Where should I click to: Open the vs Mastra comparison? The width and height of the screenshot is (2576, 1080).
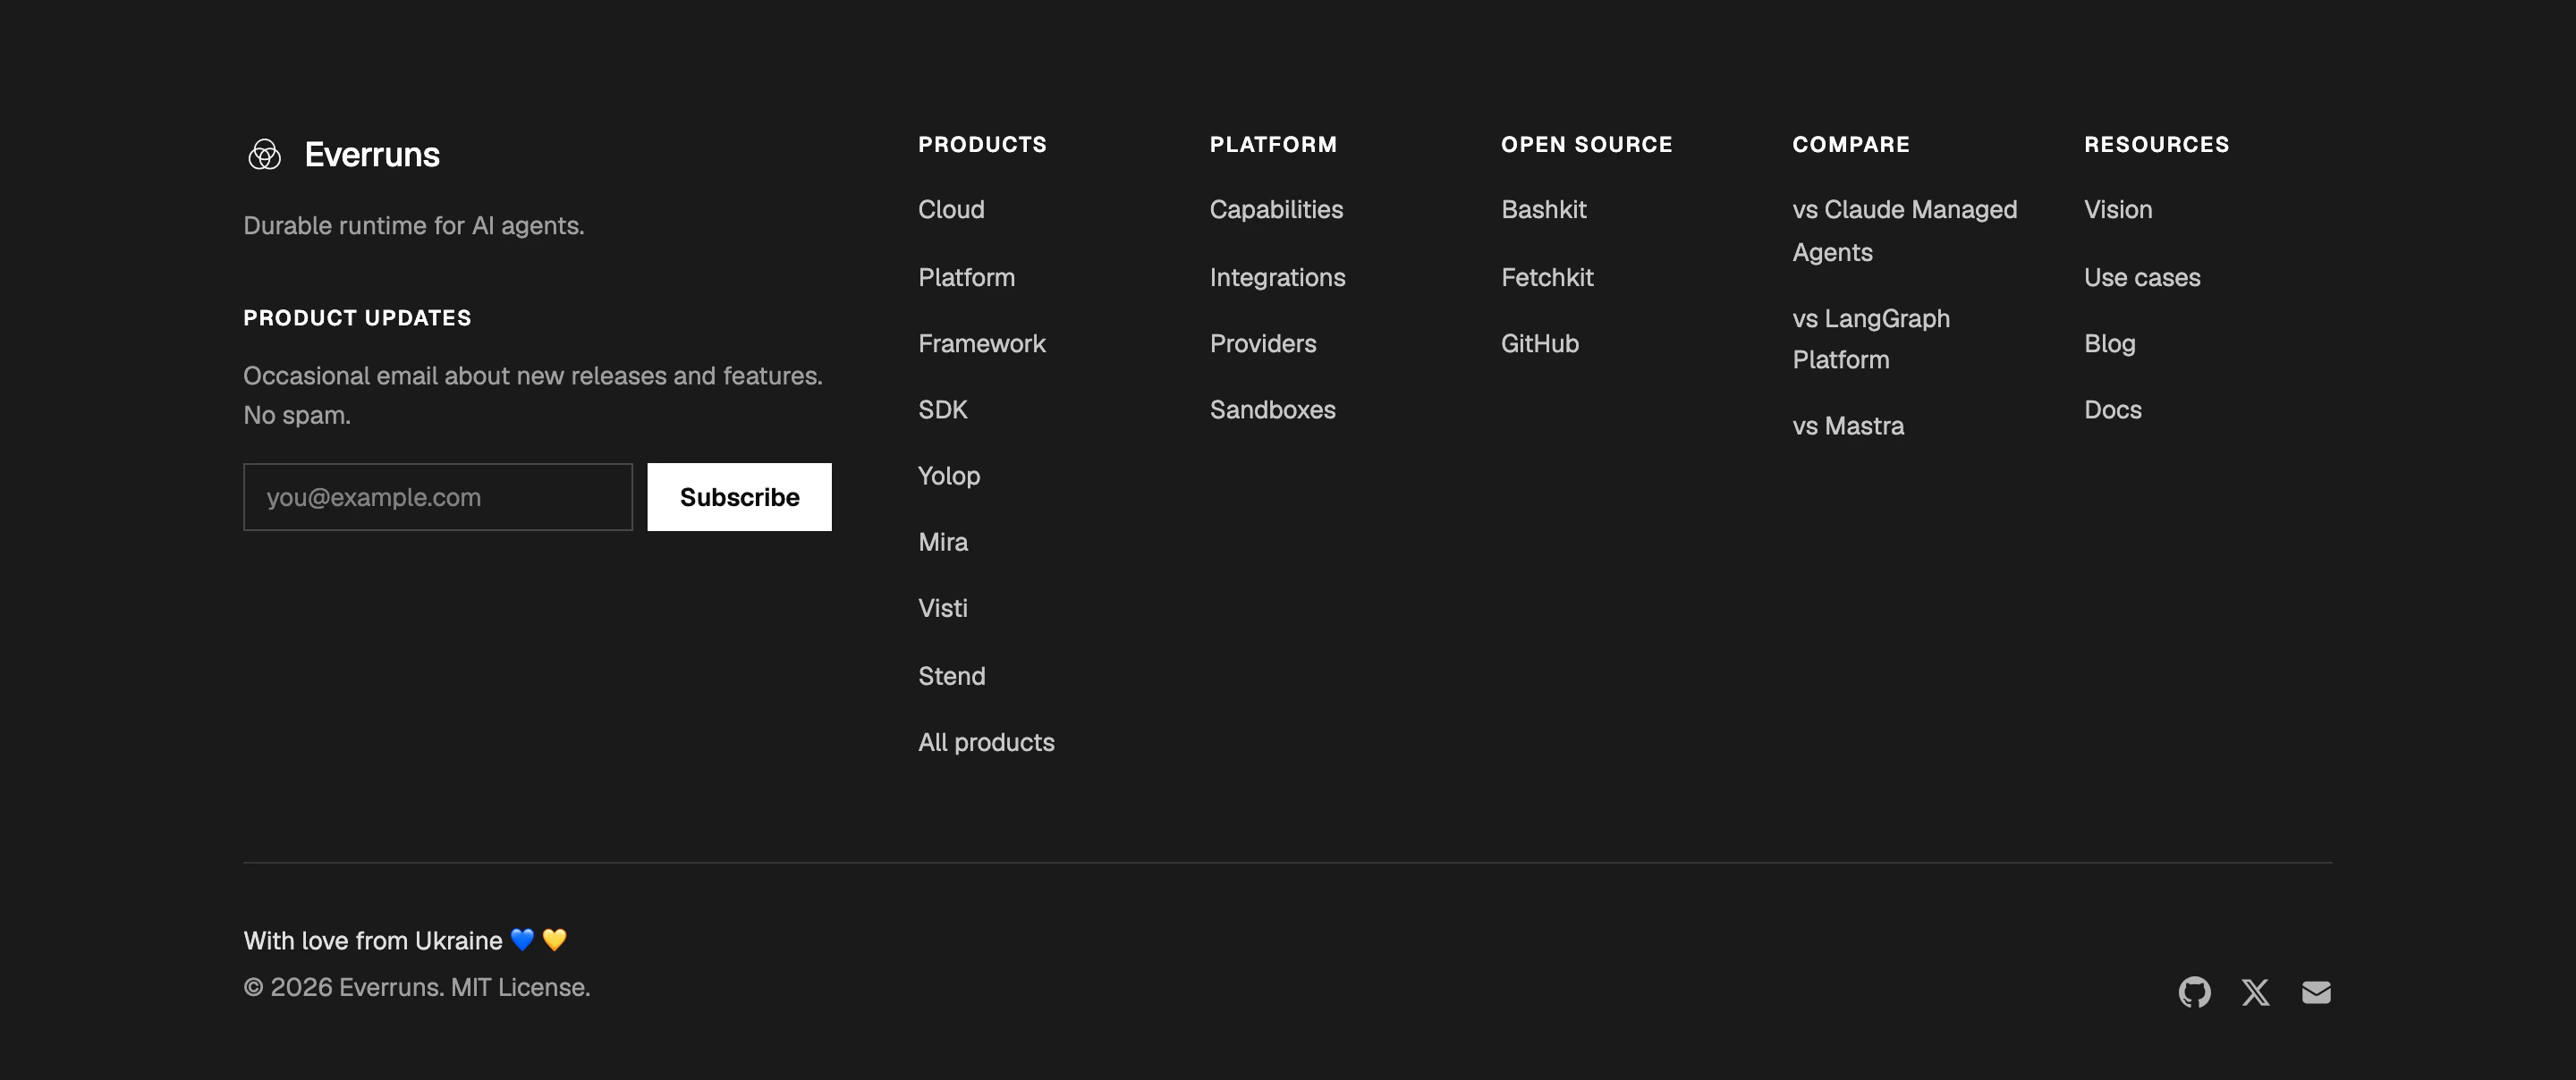coord(1848,426)
